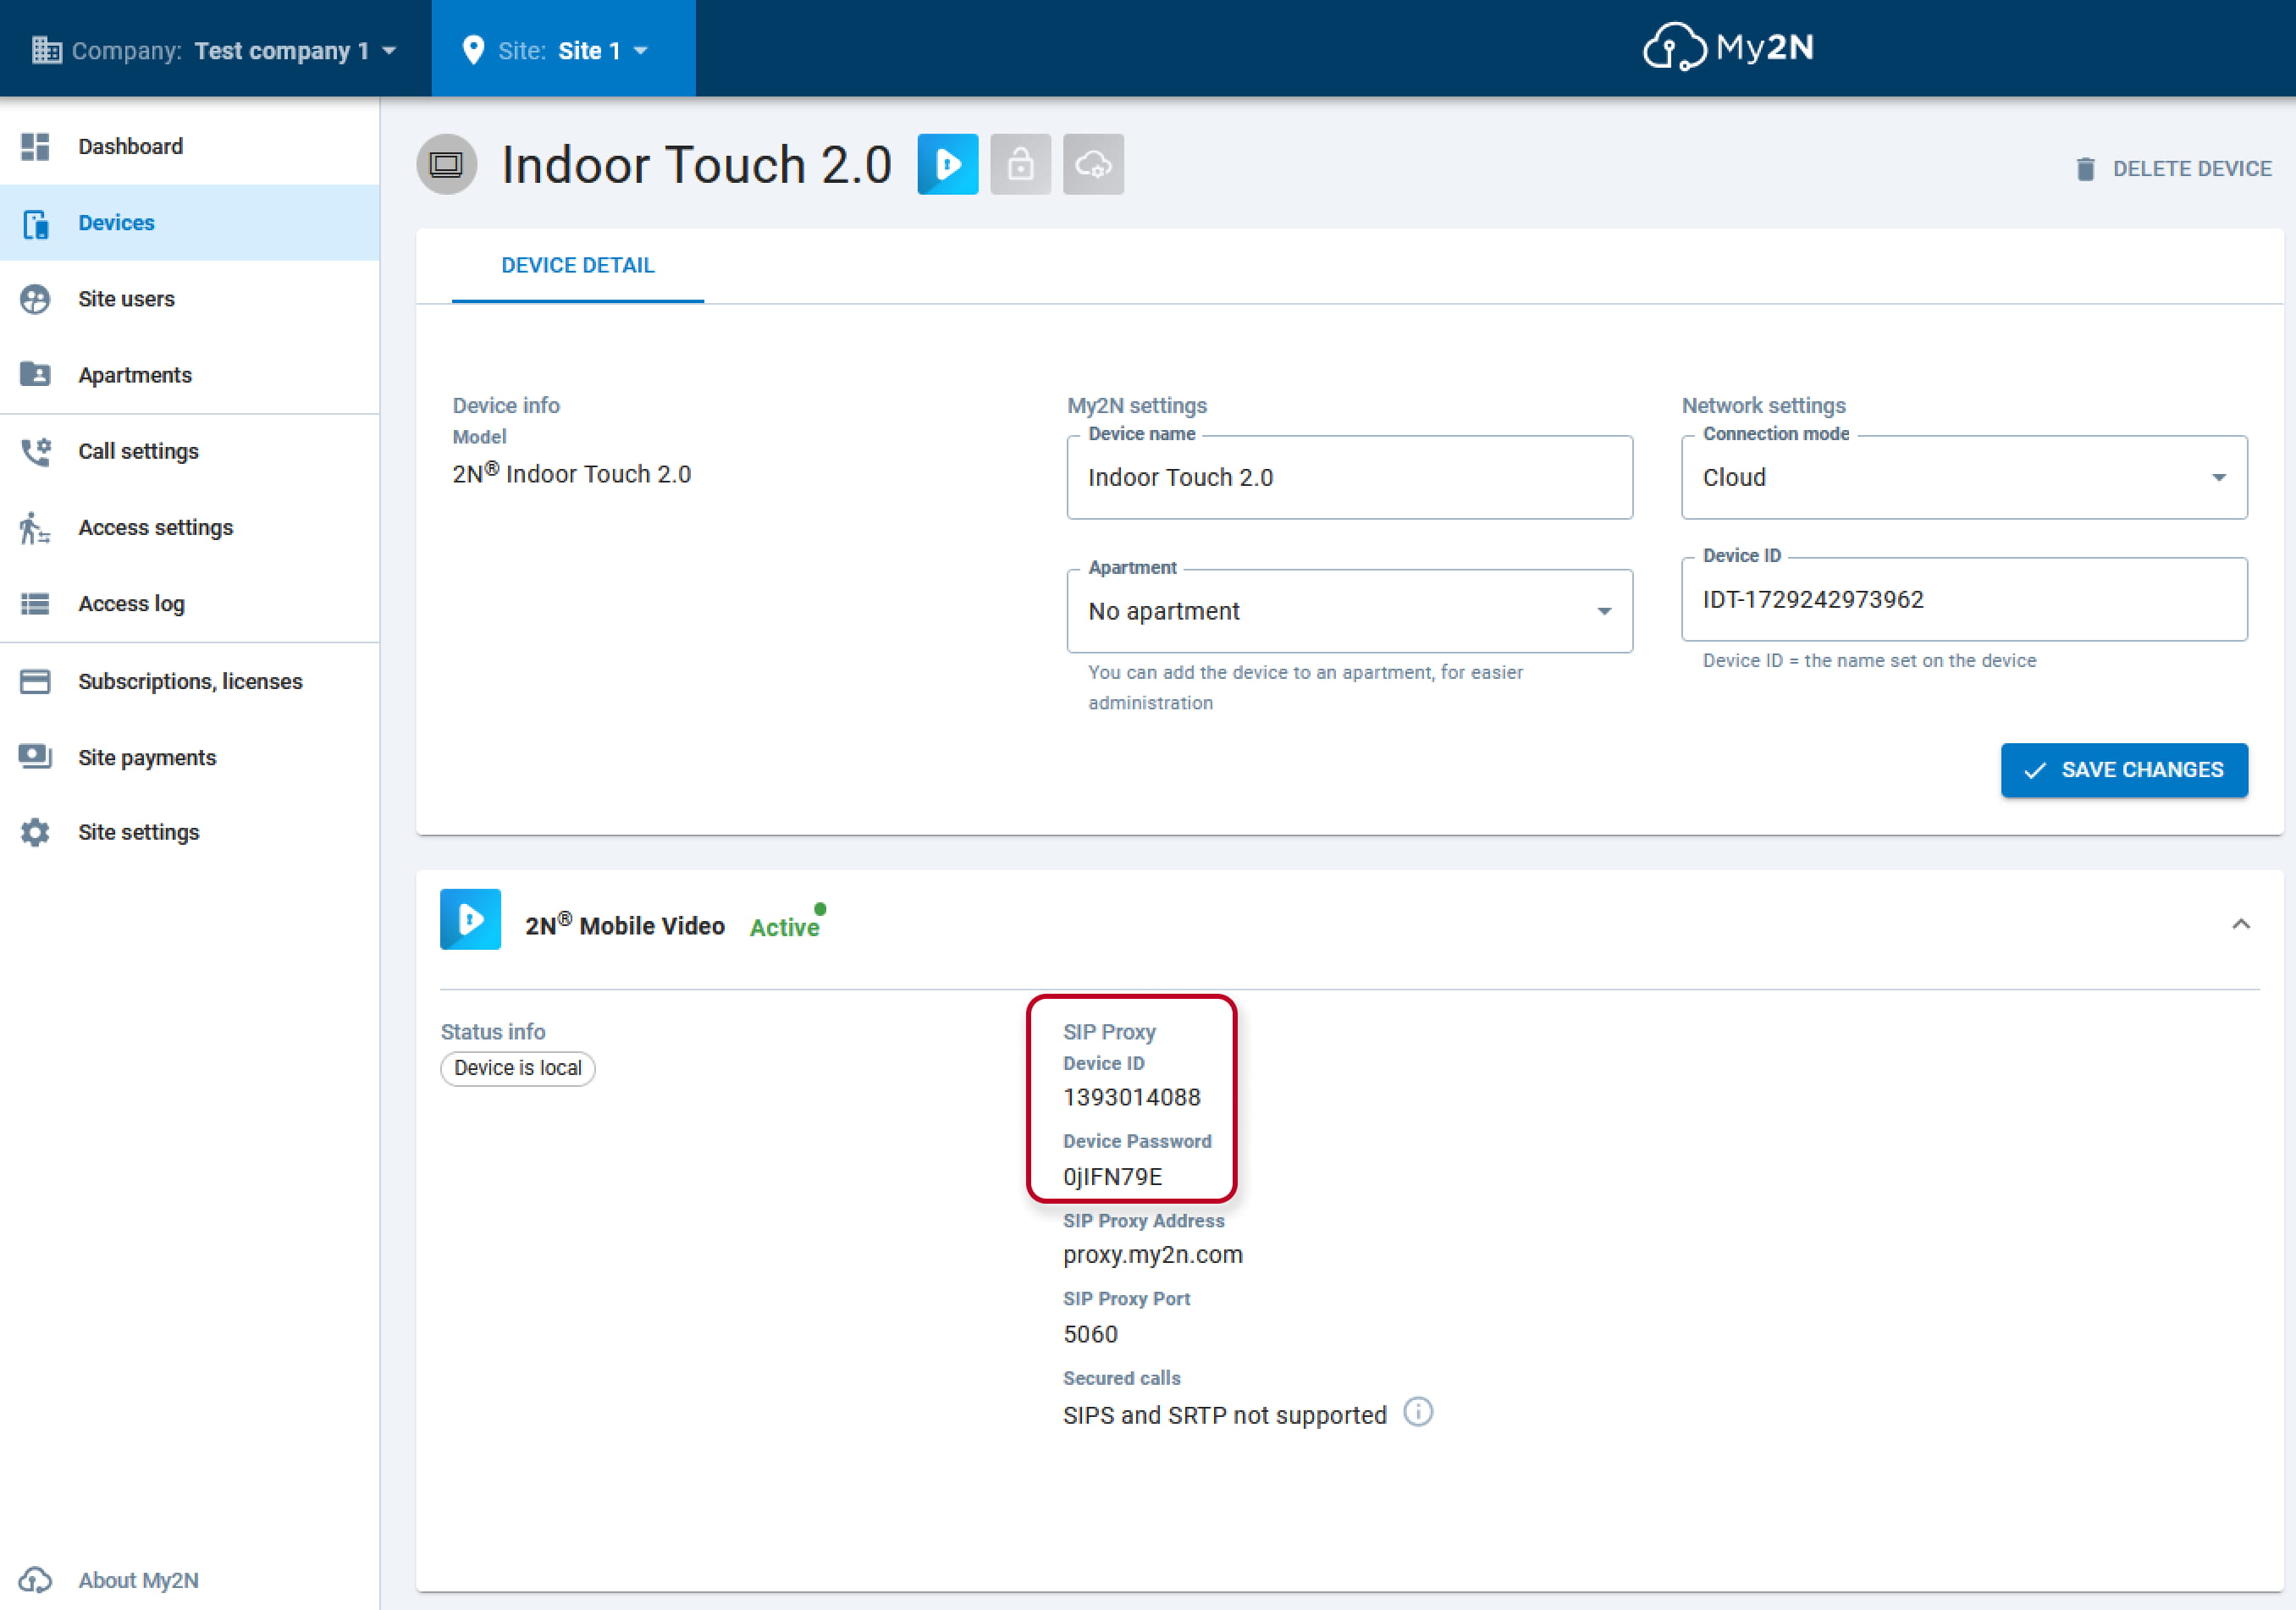2296x1610 pixels.
Task: Open the Apartment dropdown
Action: [1350, 611]
